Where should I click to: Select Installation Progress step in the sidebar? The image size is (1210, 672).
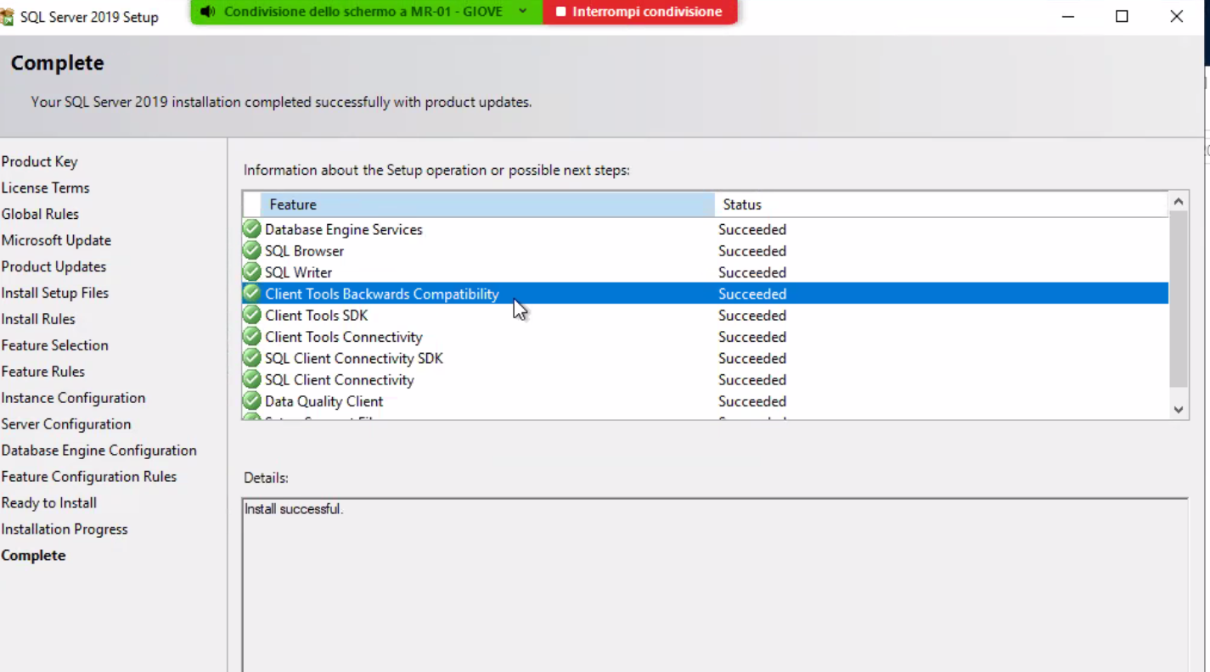click(x=65, y=529)
